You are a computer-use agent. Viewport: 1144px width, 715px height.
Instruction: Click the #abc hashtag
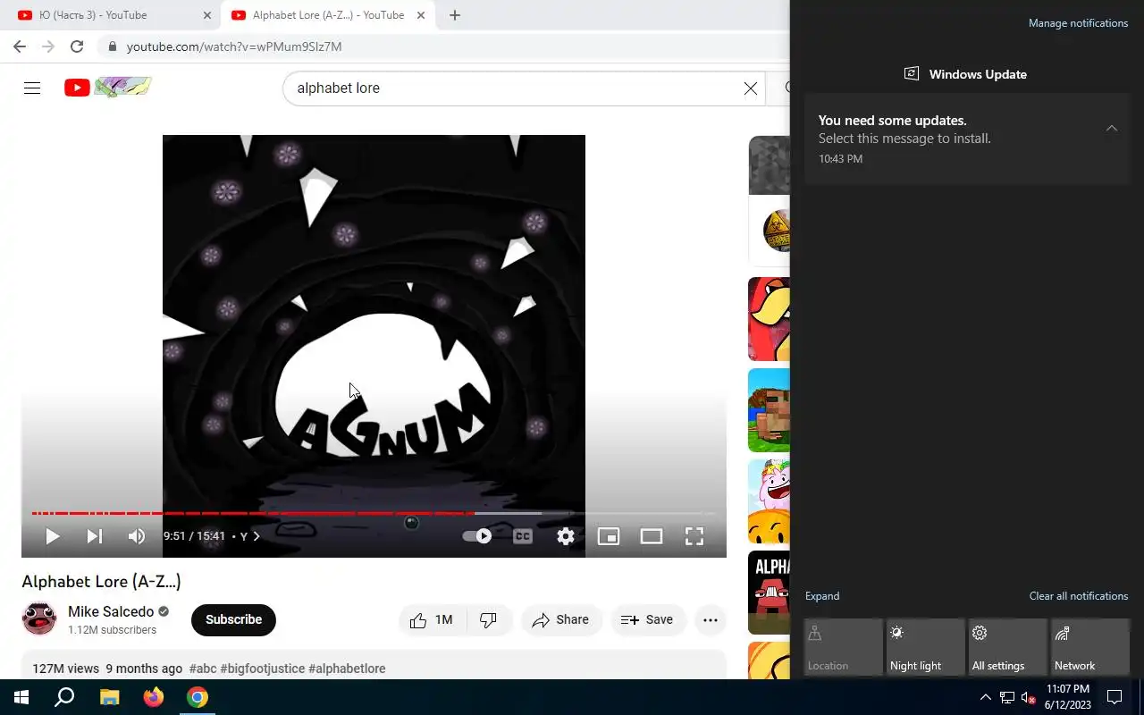coord(203,669)
